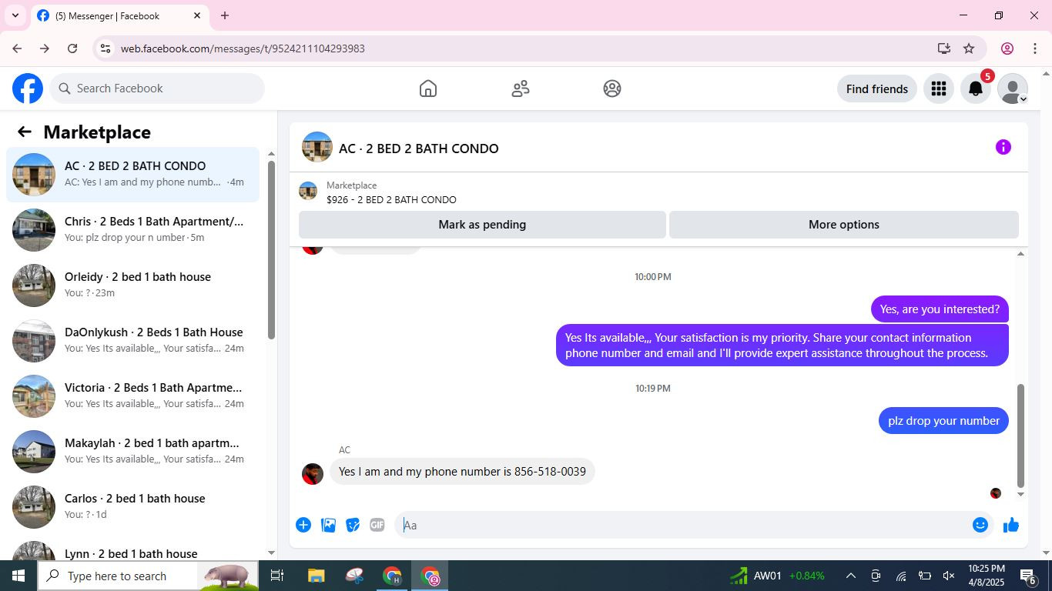Open the Windows Start menu
This screenshot has width=1052, height=591.
pyautogui.click(x=18, y=576)
